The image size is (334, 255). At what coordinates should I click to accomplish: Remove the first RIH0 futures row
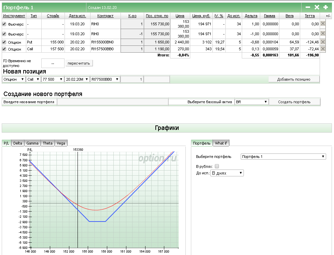point(323,24)
